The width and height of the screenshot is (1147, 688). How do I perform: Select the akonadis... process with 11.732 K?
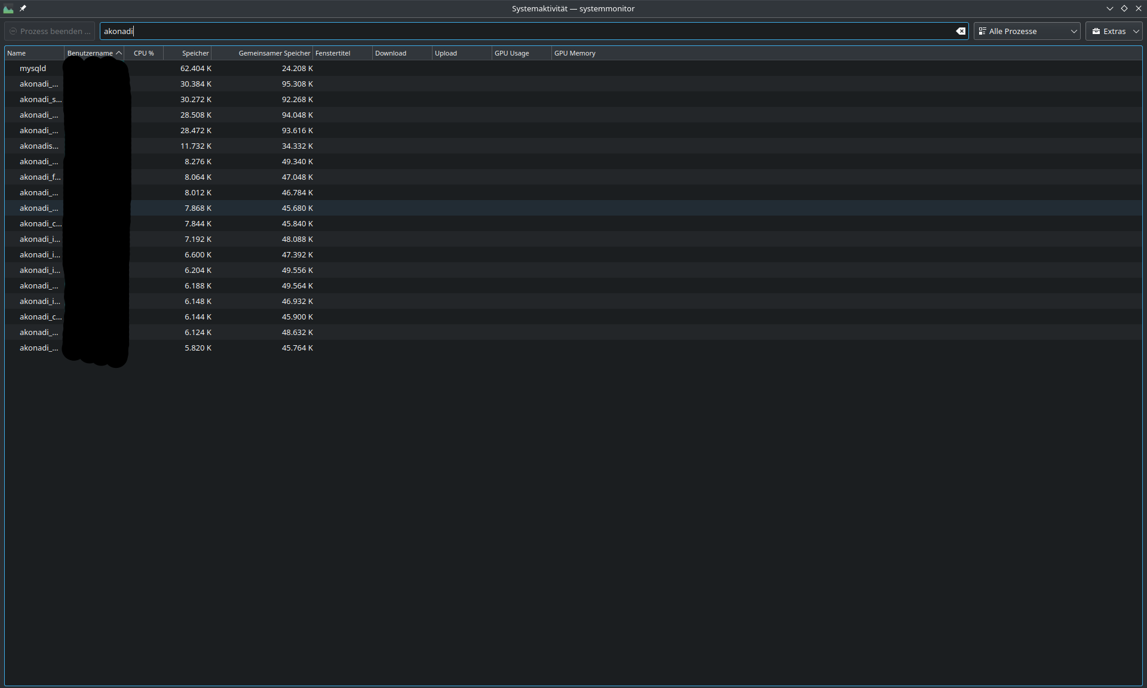(x=39, y=146)
